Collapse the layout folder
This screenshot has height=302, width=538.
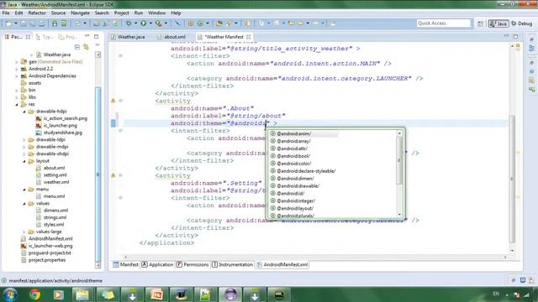click(24, 161)
